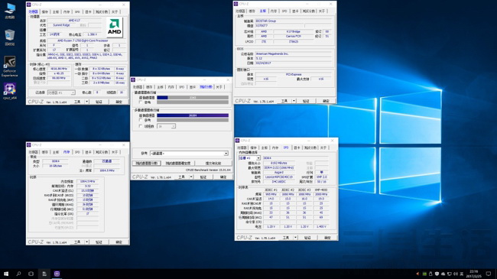
Task: Click the 'PCI-Express' graphic interface value
Action: coord(294,74)
